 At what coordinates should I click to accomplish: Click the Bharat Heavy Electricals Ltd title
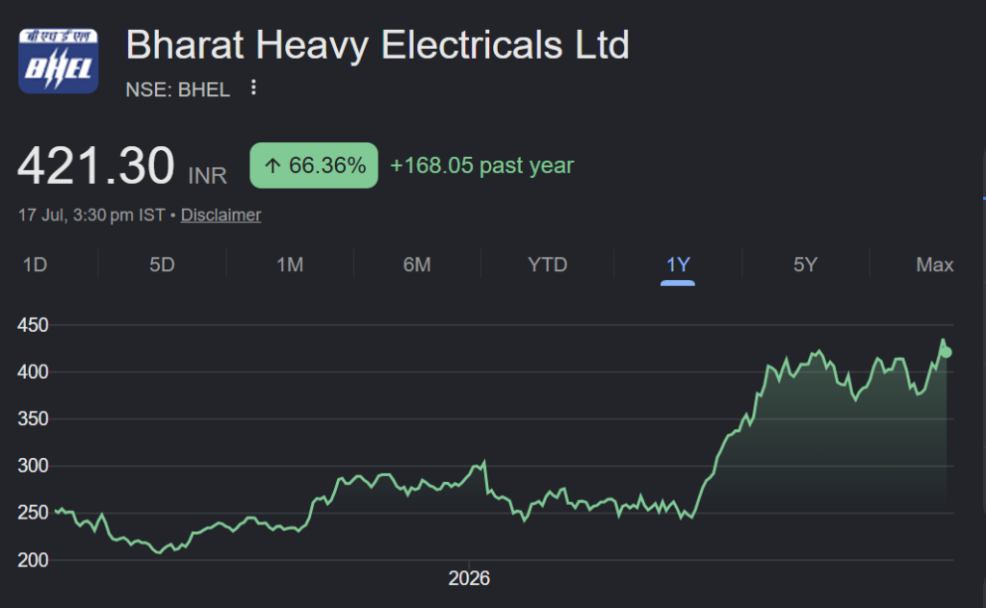(377, 45)
